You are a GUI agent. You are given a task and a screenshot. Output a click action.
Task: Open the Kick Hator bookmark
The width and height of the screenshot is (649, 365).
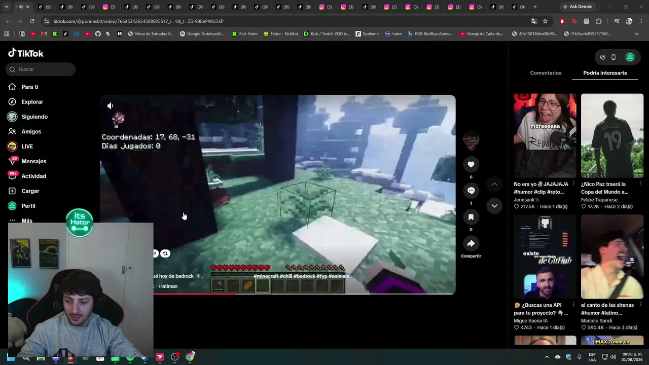point(245,34)
